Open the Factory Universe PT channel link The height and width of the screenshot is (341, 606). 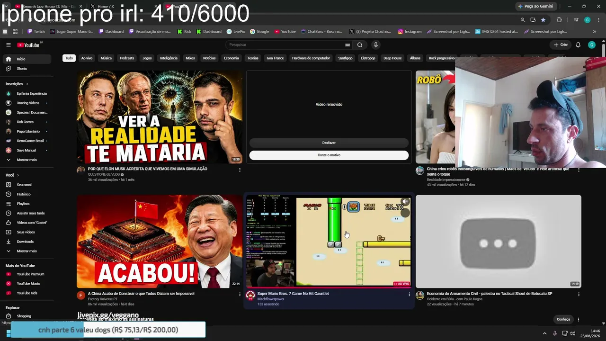tap(103, 299)
